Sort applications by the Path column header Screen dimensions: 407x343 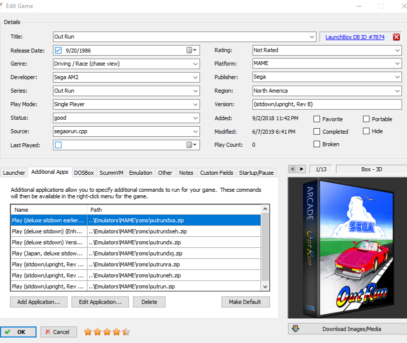[174, 210]
